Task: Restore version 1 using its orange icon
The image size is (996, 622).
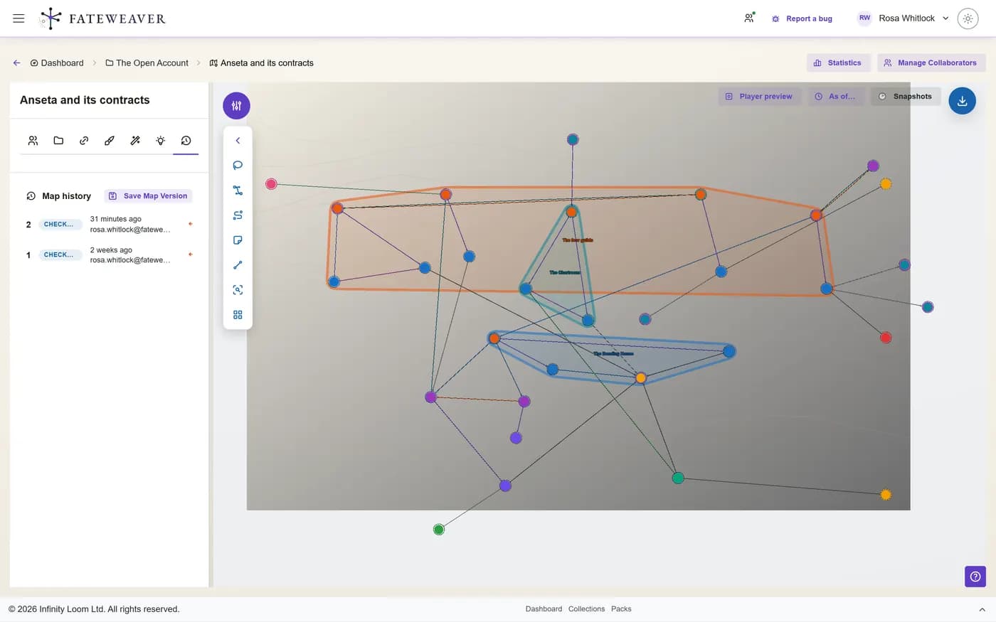Action: click(x=190, y=254)
